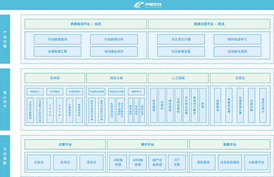Open the 数据查询平台-玄武 header
Screen dimensions: 274x177
pyautogui.click(x=84, y=24)
